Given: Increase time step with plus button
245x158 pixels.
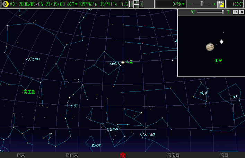Looking at the screenshot, I should point(136,2).
